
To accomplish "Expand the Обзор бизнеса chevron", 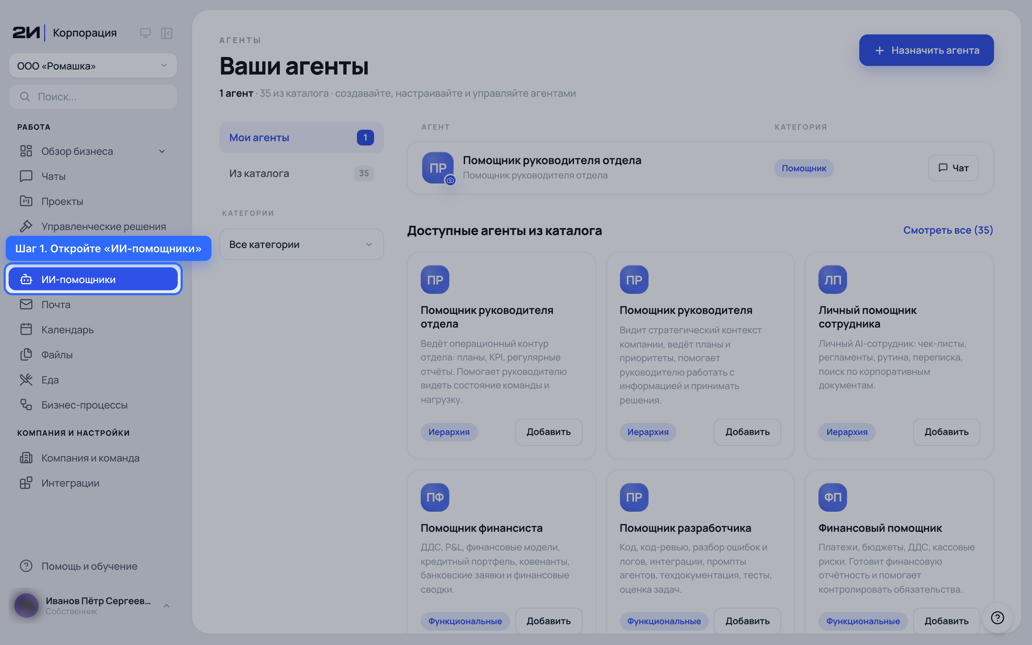I will 162,151.
